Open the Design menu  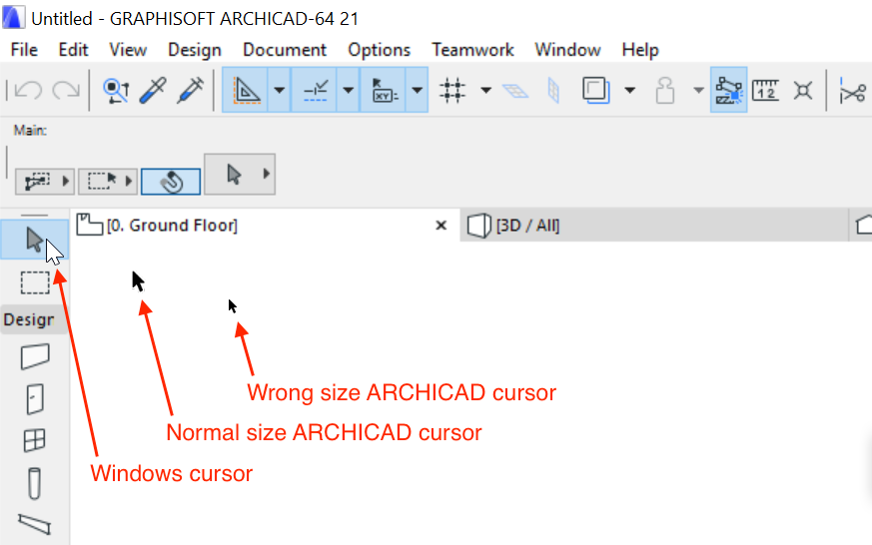tap(195, 50)
